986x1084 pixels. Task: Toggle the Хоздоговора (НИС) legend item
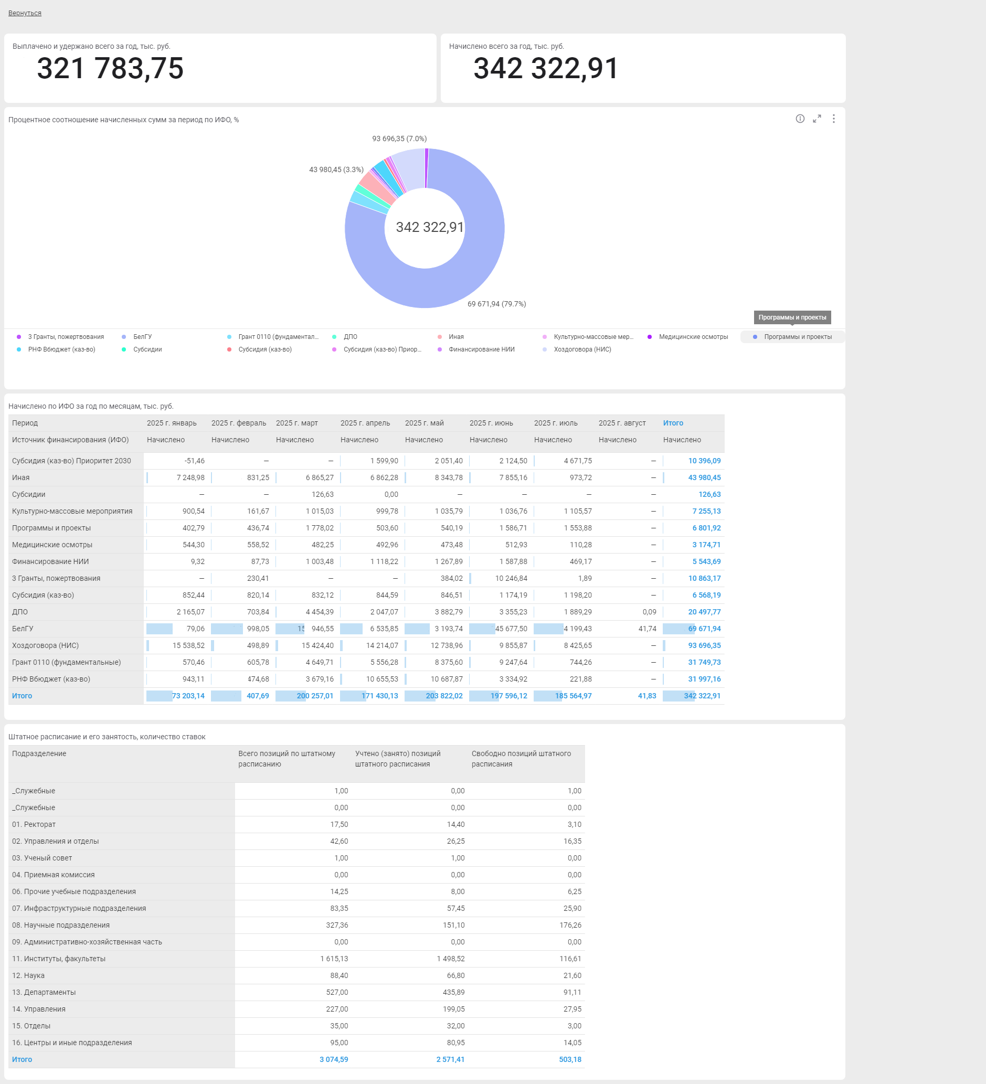tap(582, 349)
